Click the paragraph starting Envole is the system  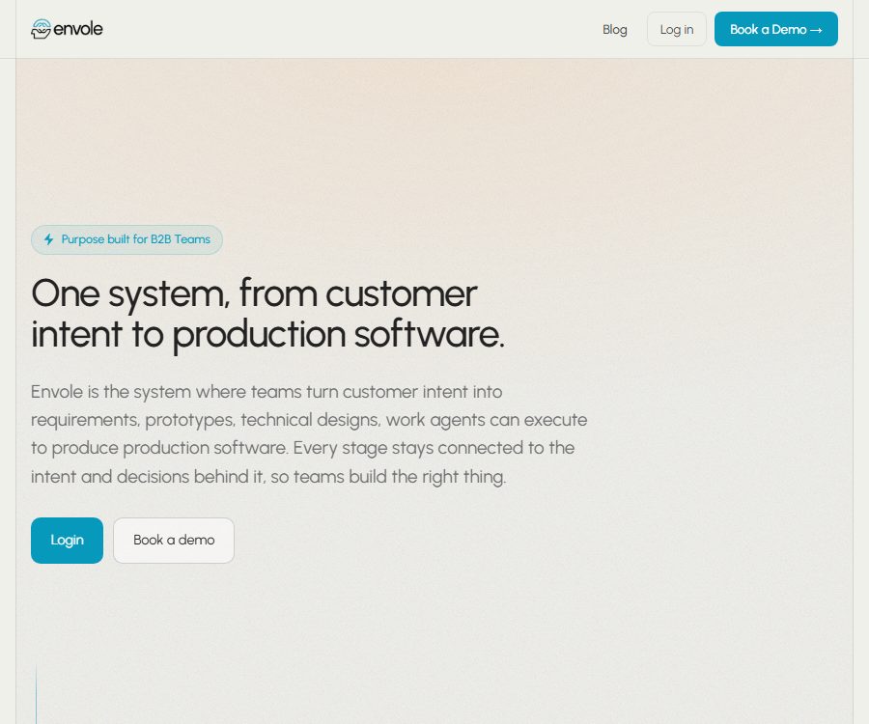click(309, 433)
